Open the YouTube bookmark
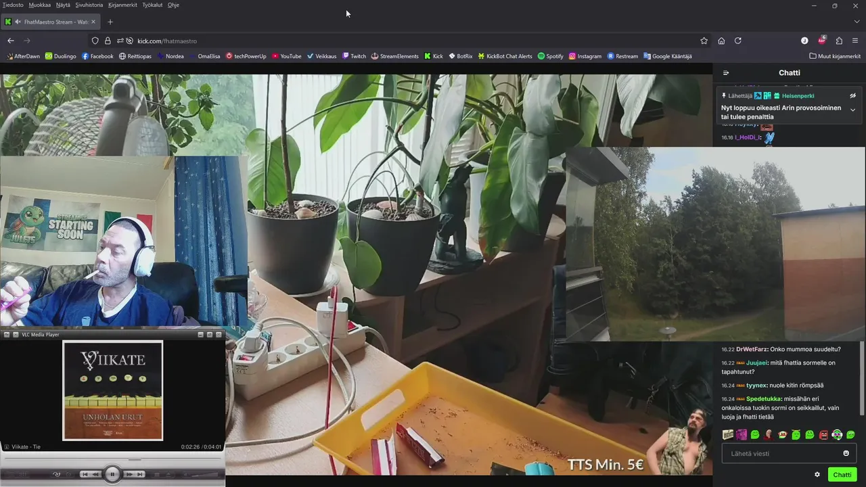The width and height of the screenshot is (866, 487). coord(287,56)
